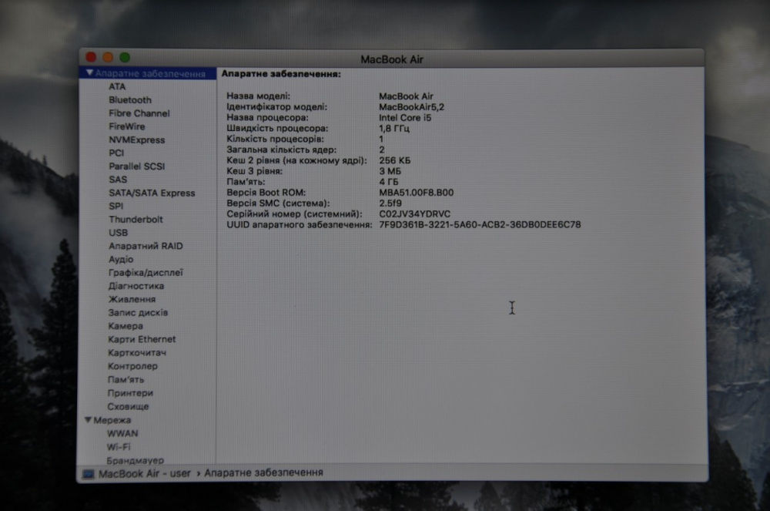Screen dimensions: 770x511
Task: Open Апаратний RAID entry
Action: 146,246
